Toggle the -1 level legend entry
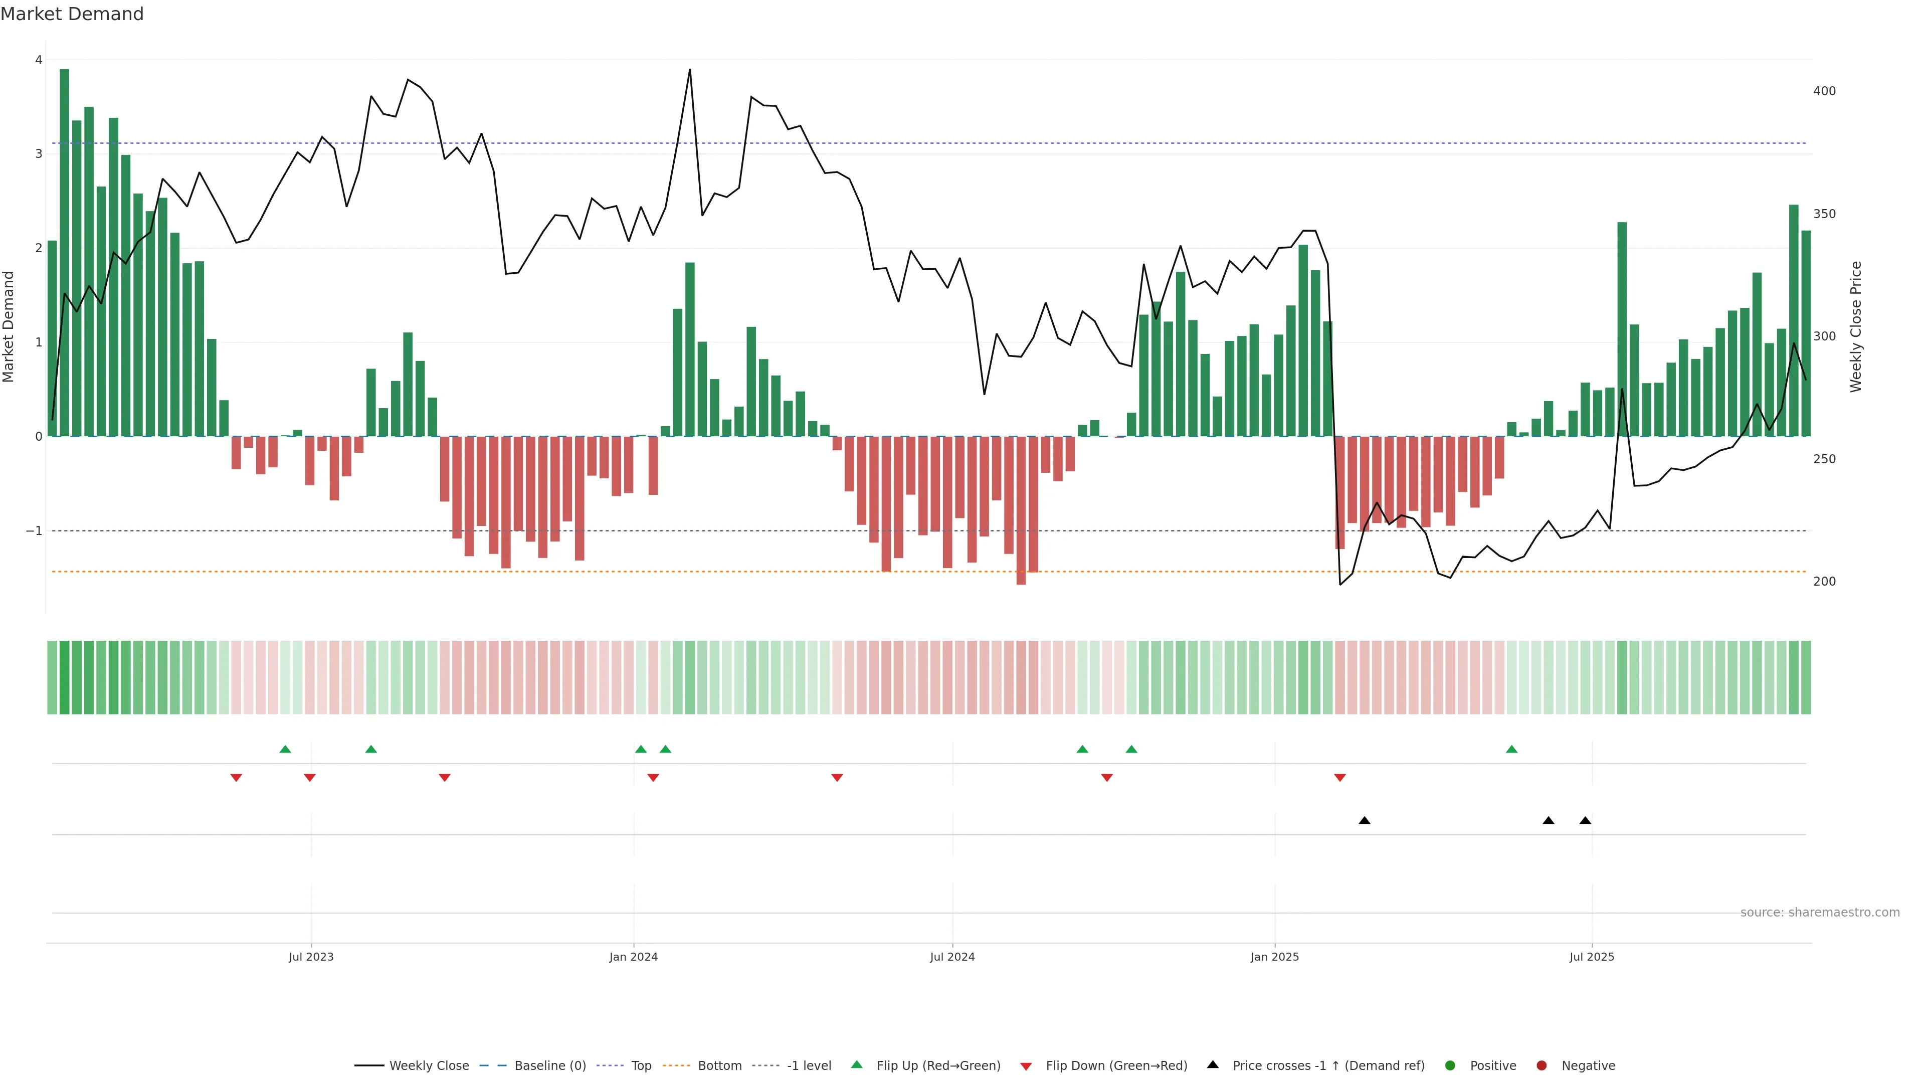 [809, 1065]
